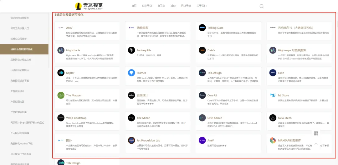Open 自习室 in the top navigation
338x165 pixels.
[161, 6]
